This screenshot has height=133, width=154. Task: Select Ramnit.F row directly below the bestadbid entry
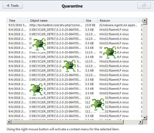coord(75,30)
